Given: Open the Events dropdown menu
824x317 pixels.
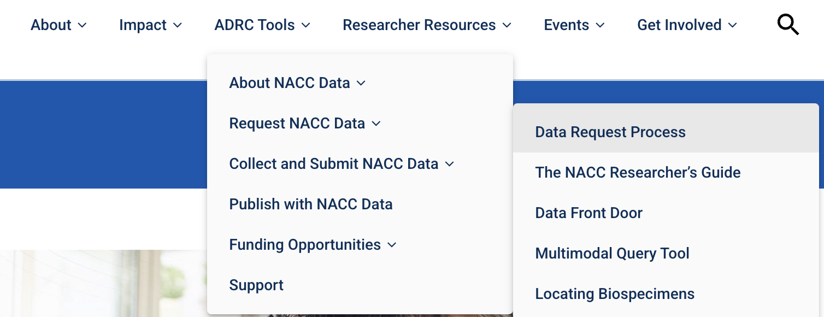Looking at the screenshot, I should [x=566, y=25].
